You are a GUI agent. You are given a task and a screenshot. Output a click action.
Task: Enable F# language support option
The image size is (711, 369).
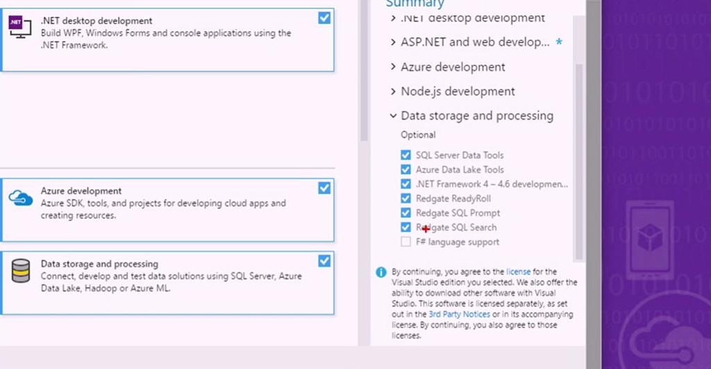click(405, 242)
